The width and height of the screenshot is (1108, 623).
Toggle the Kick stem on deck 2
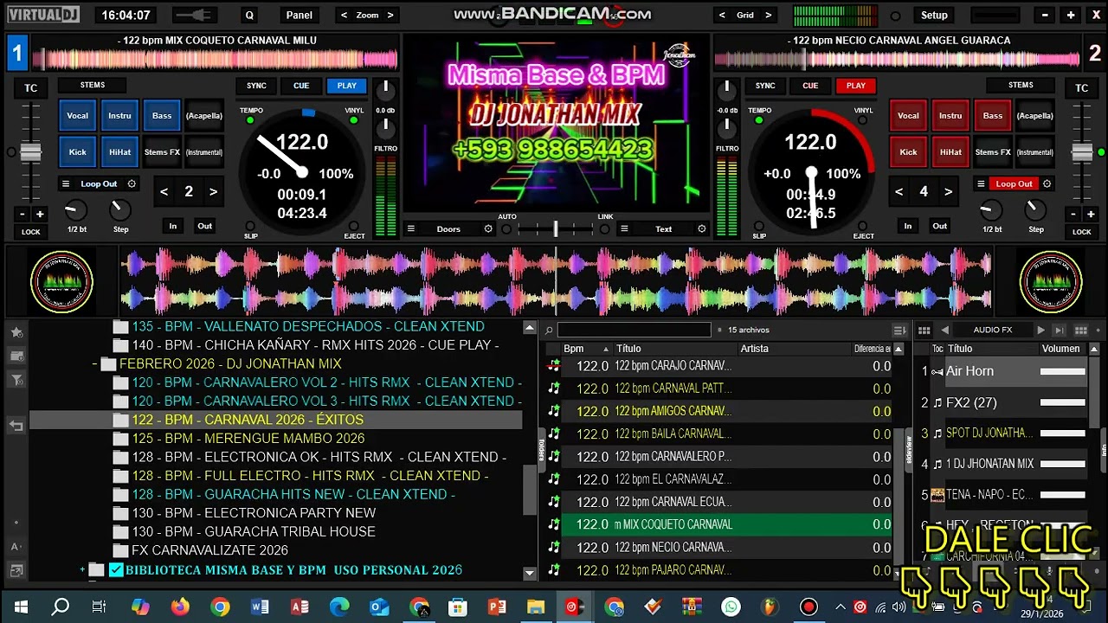[908, 152]
